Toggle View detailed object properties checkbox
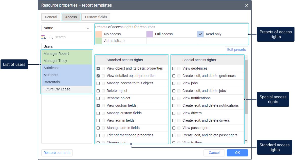 coord(98,76)
